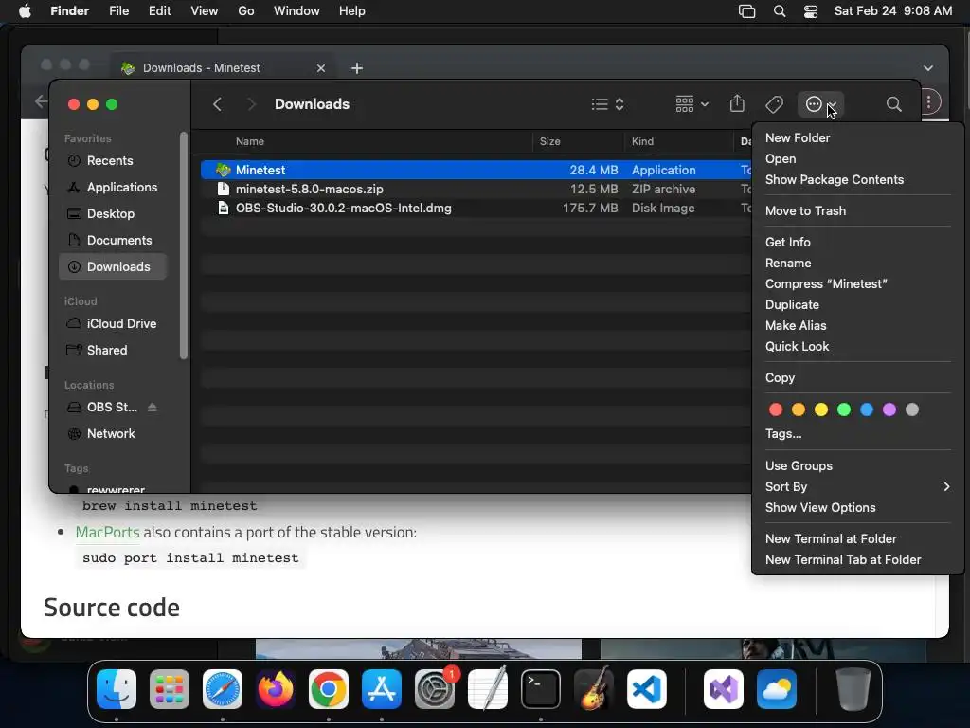
Task: Open Spotlight search in menu bar
Action: (780, 11)
